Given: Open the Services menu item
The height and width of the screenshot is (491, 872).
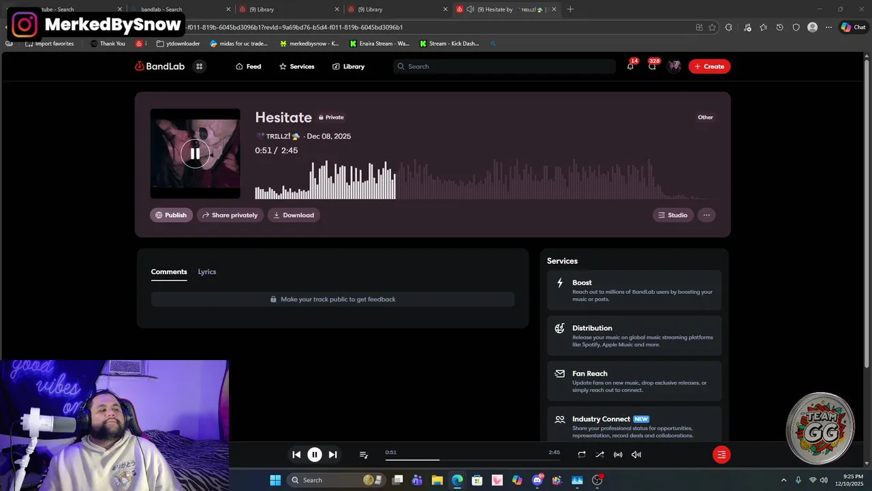Looking at the screenshot, I should point(296,66).
